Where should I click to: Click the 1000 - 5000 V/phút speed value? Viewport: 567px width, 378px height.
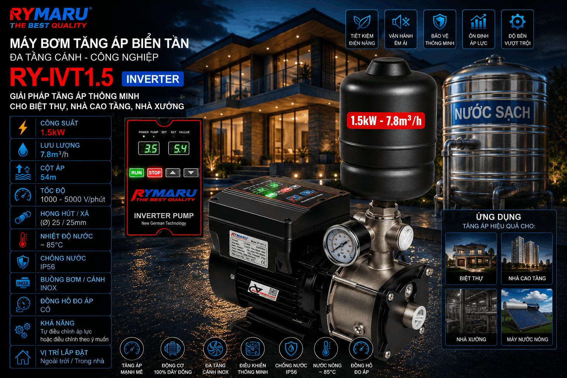click(73, 199)
